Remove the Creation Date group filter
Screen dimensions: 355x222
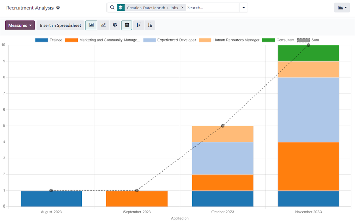pos(182,8)
